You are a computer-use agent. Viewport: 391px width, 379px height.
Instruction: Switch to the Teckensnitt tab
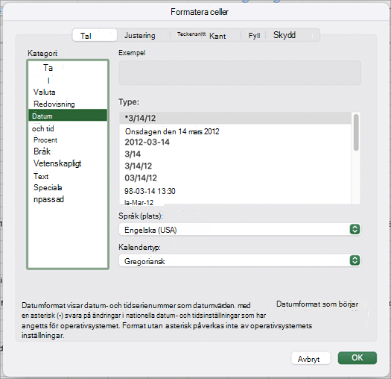(x=191, y=34)
